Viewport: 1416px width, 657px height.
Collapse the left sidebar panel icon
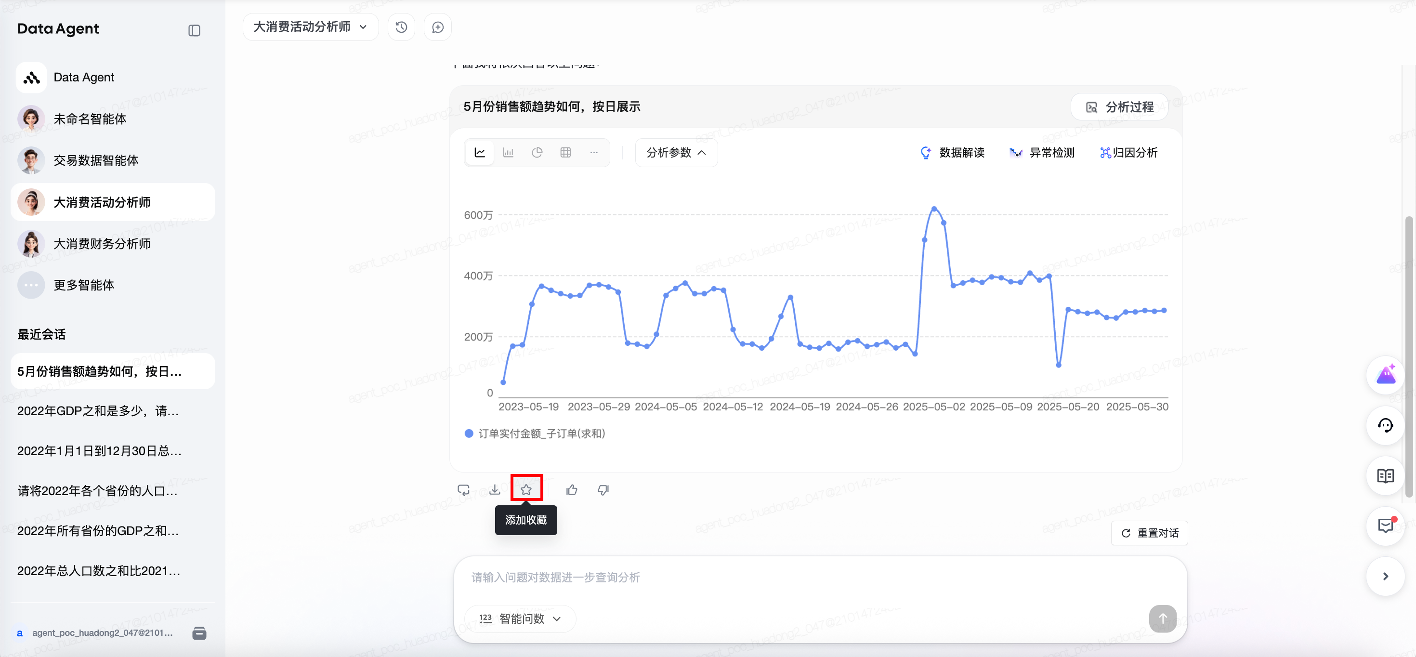point(194,30)
